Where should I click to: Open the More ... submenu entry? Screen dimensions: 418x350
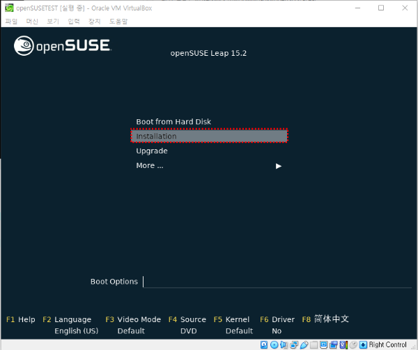[150, 166]
